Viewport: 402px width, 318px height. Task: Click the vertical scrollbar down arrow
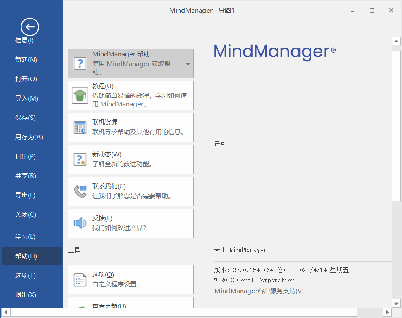(396, 304)
